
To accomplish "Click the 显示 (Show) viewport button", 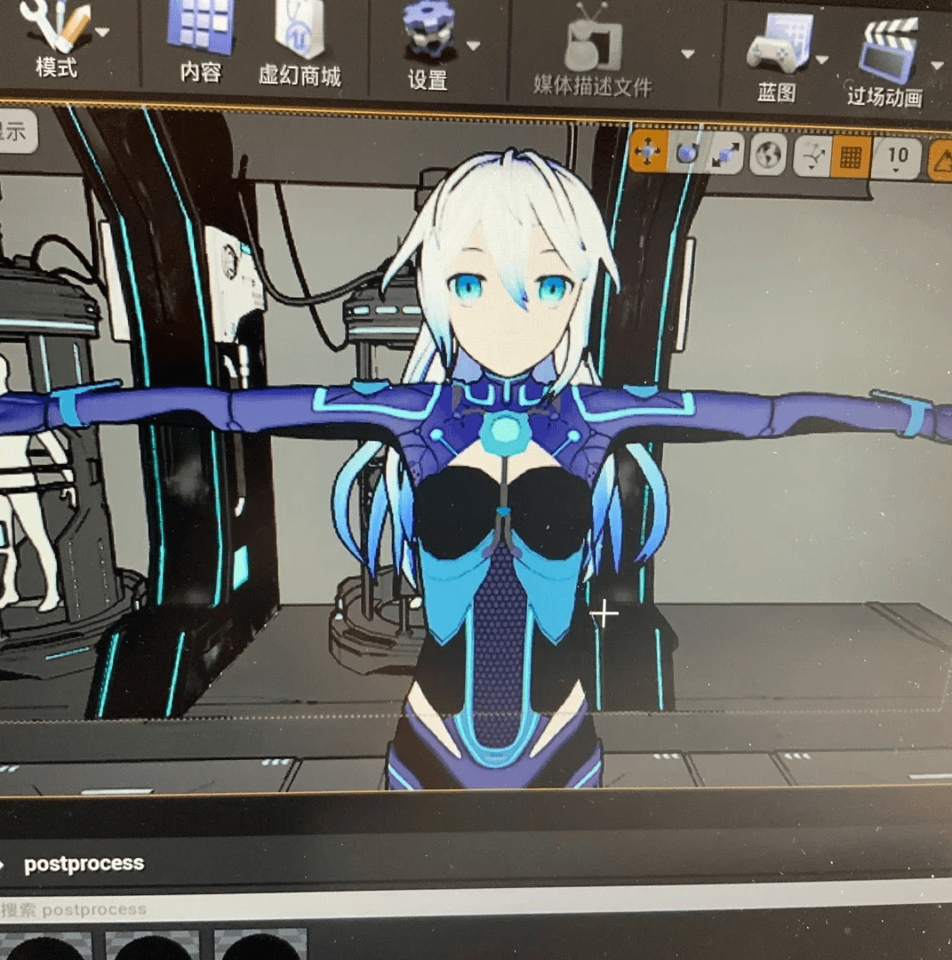I will (15, 131).
